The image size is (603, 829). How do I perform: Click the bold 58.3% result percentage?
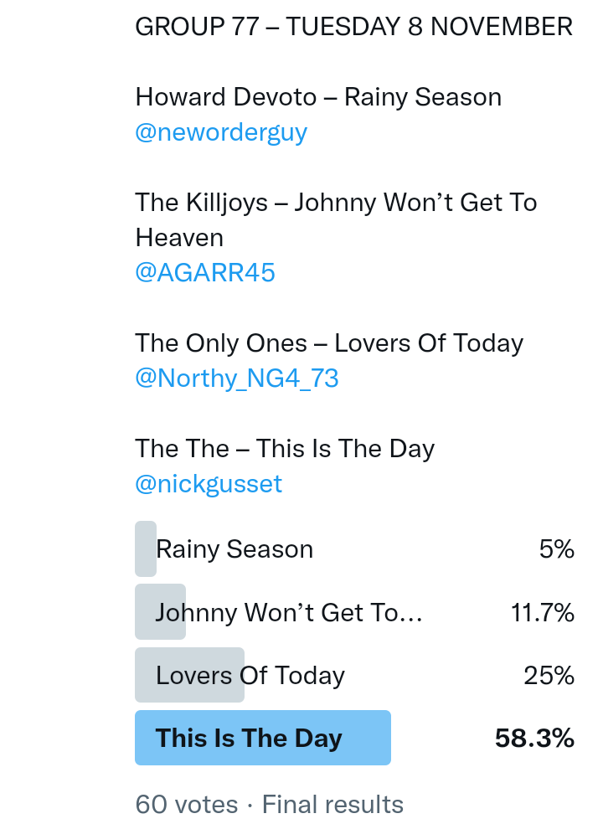pyautogui.click(x=534, y=739)
